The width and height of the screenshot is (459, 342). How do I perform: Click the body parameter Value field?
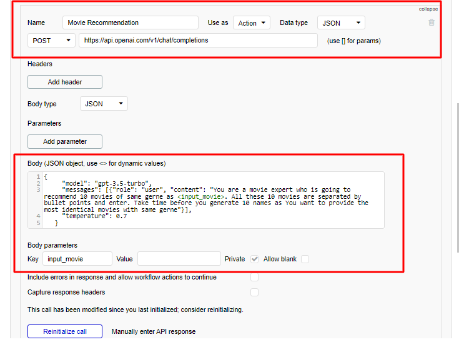pyautogui.click(x=179, y=259)
